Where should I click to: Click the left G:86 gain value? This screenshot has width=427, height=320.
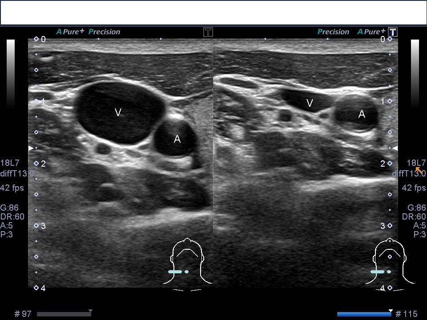pos(9,208)
